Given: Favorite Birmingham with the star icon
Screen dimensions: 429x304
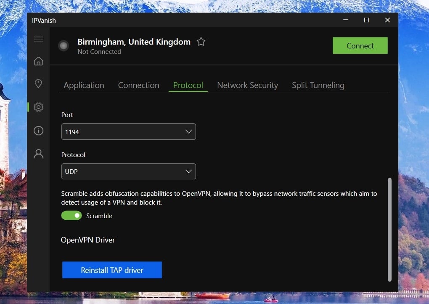Looking at the screenshot, I should click(201, 42).
